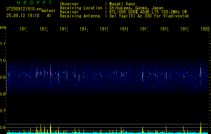Select 3el Yagi(V) Az 330 antenna text
The width and height of the screenshot is (211, 134).
click(x=149, y=16)
